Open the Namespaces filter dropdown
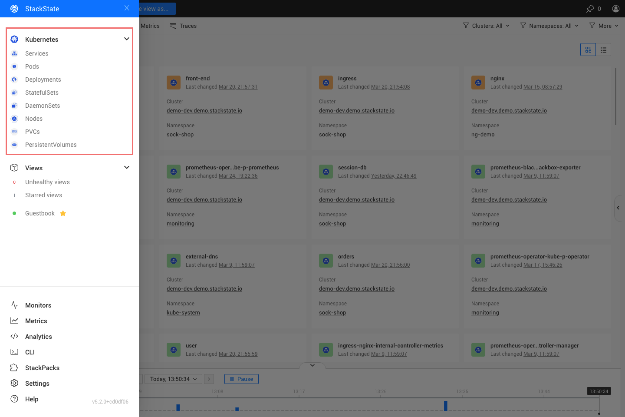This screenshot has width=625, height=417. pos(549,26)
